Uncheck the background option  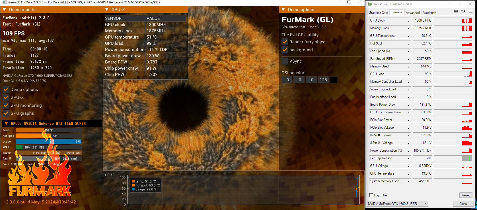tap(285, 50)
